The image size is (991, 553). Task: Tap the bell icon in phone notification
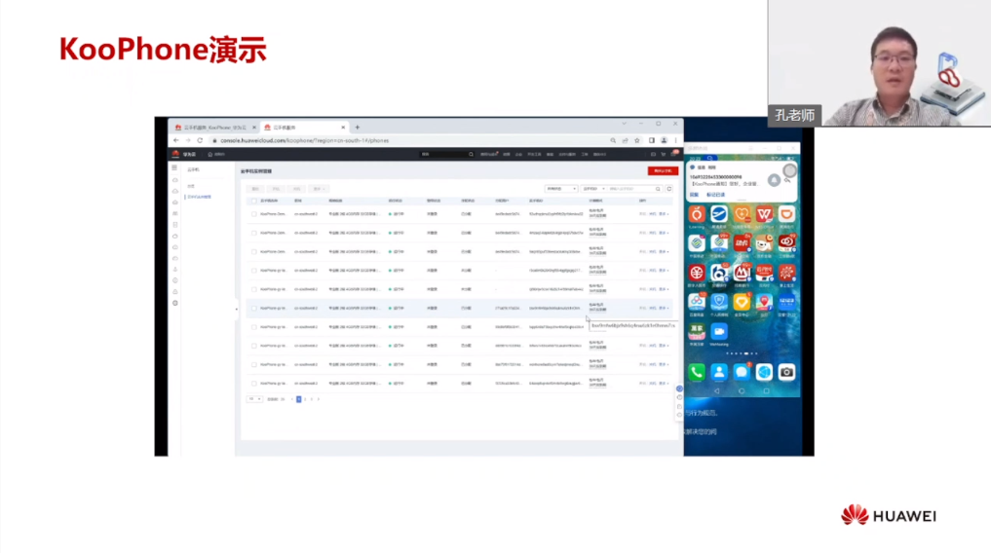pyautogui.click(x=775, y=180)
